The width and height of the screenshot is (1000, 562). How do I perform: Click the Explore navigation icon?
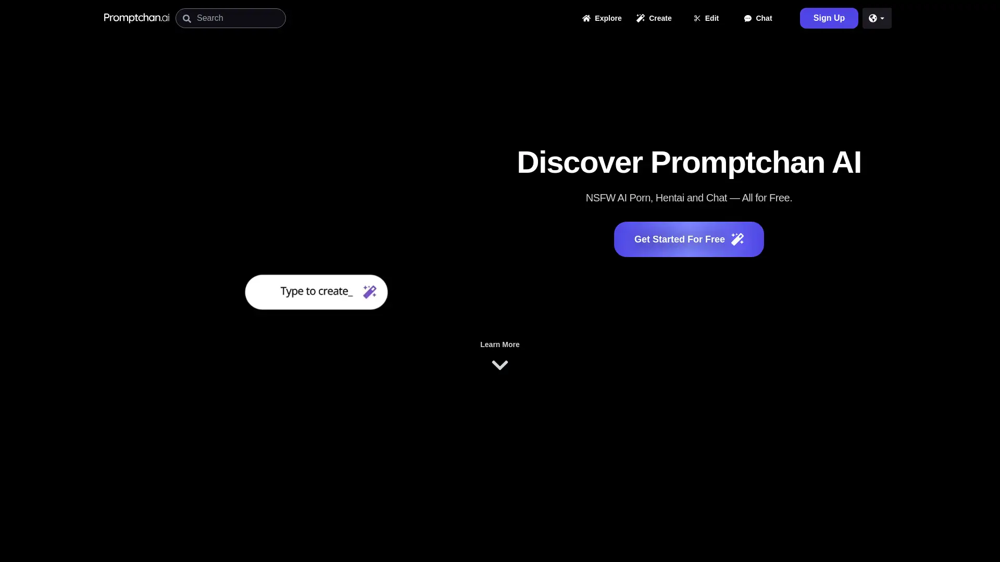click(586, 18)
